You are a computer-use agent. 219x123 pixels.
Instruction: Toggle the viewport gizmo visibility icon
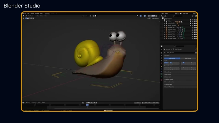coord(141,16)
